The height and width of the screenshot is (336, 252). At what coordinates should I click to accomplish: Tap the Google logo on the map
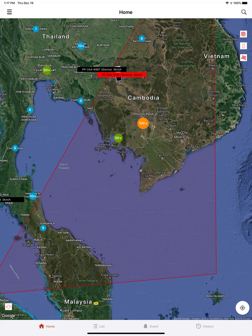click(8, 315)
